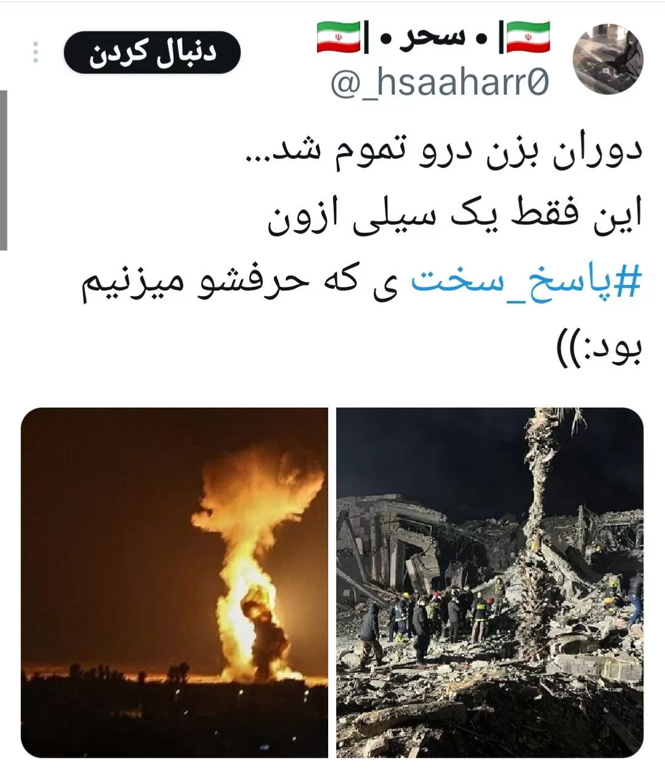Open the rubble and rescuers photo
665x780 pixels.
490,582
